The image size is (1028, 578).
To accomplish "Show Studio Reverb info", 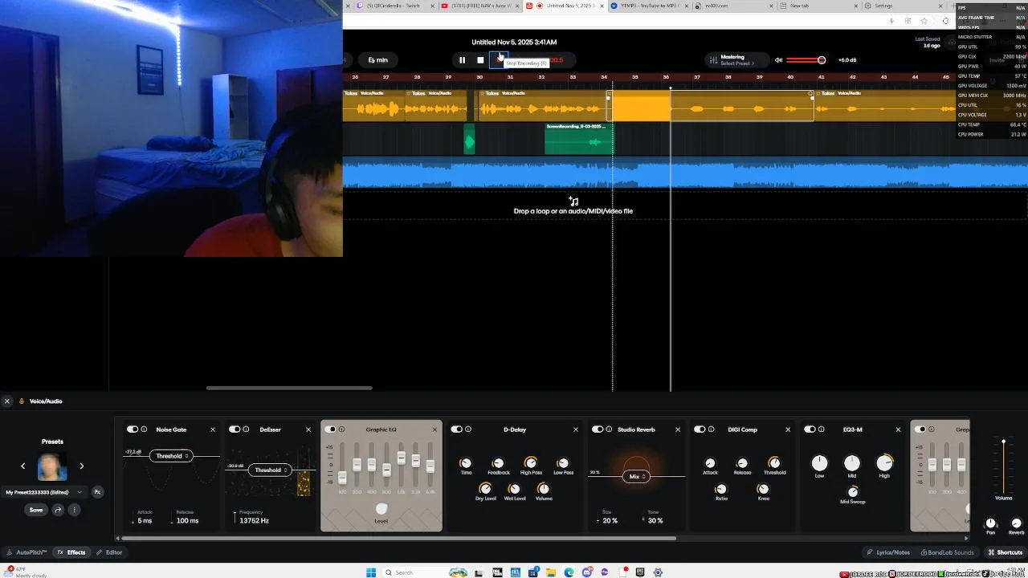I will pyautogui.click(x=609, y=429).
